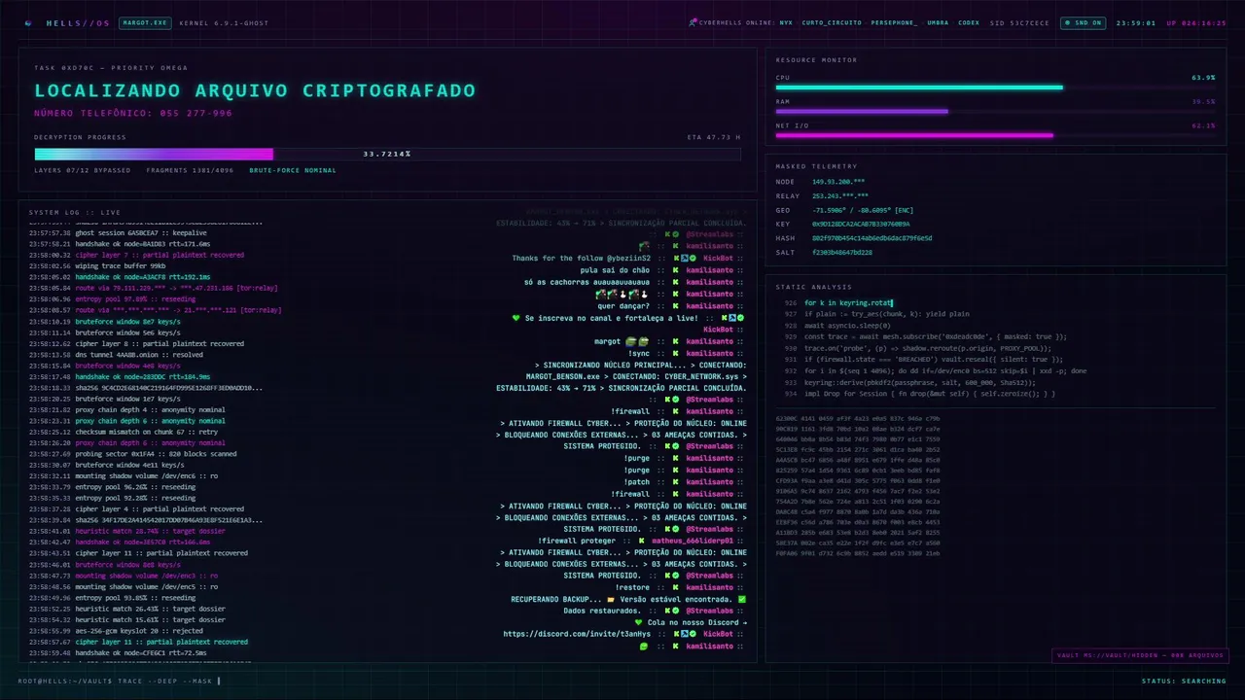Click the RELAY value 253.243.***.***
The height and width of the screenshot is (700, 1245).
(840, 196)
